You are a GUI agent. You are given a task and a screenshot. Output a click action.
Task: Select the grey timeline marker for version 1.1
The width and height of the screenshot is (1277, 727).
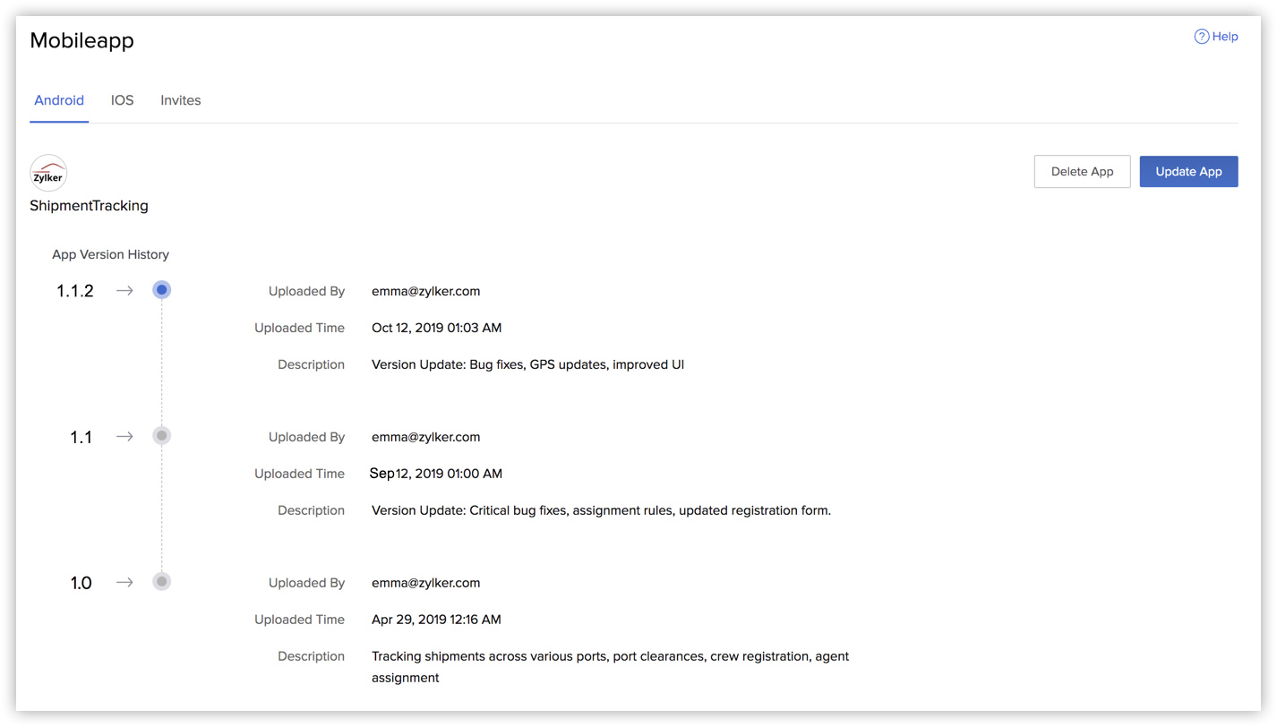click(161, 436)
